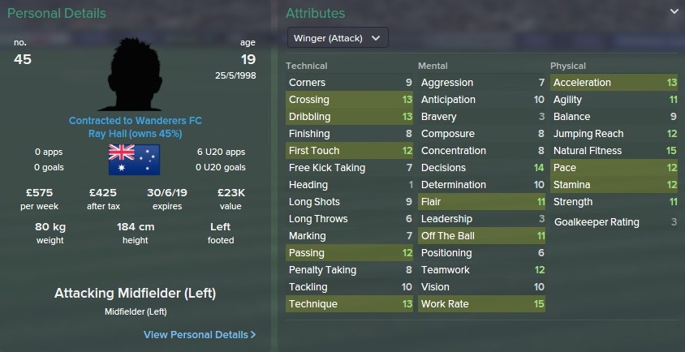
Task: Click the Physical column header
Action: tap(568, 66)
